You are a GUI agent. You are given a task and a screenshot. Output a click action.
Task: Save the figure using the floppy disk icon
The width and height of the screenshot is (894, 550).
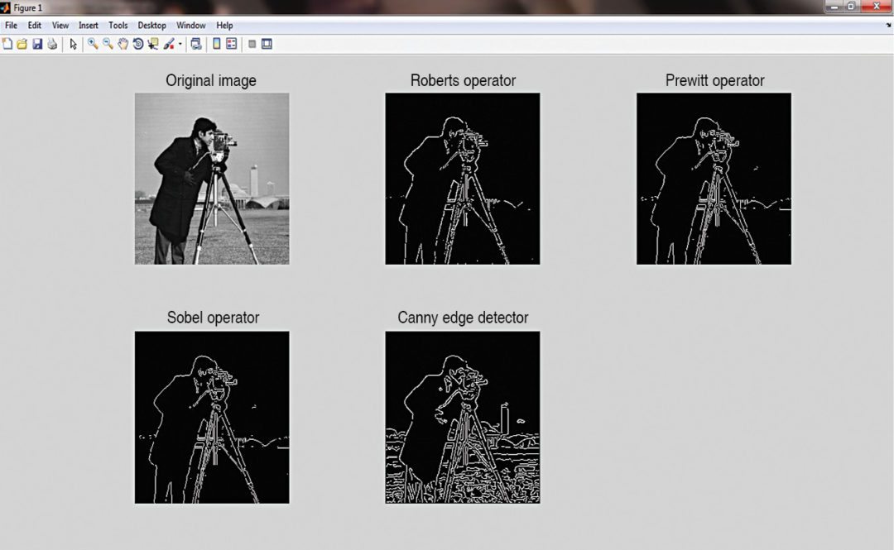(37, 44)
